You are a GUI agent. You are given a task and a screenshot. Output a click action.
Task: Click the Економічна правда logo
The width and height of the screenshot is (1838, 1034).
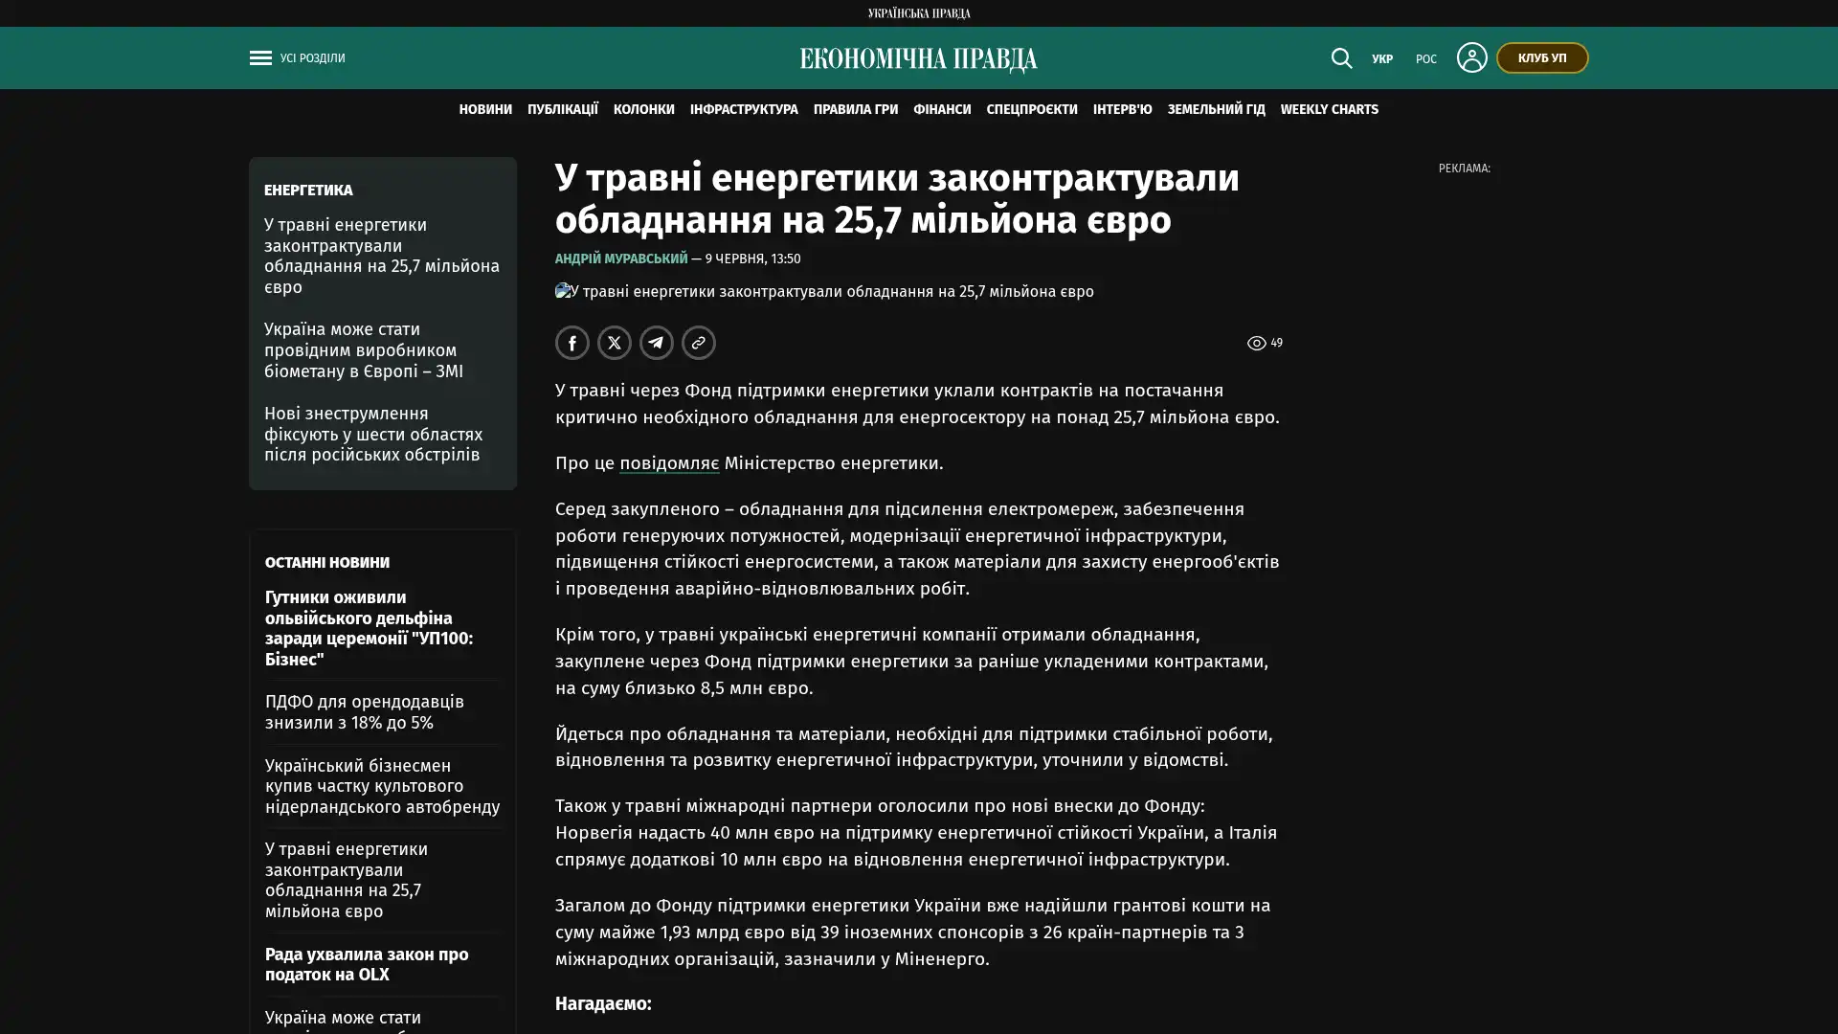[918, 59]
